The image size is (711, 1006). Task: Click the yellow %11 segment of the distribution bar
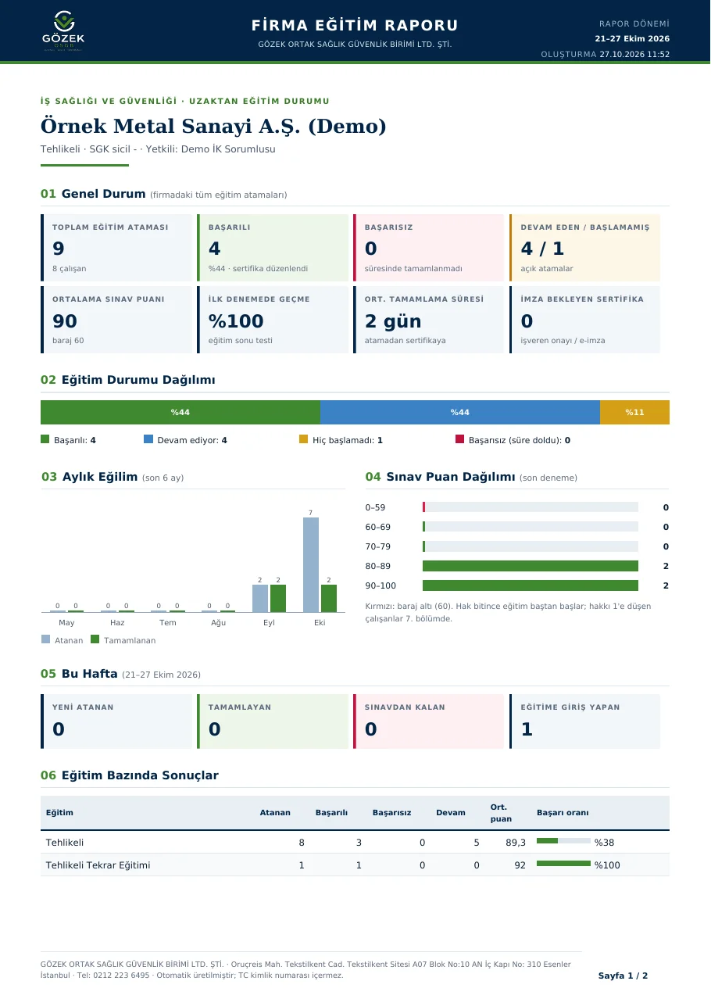634,412
